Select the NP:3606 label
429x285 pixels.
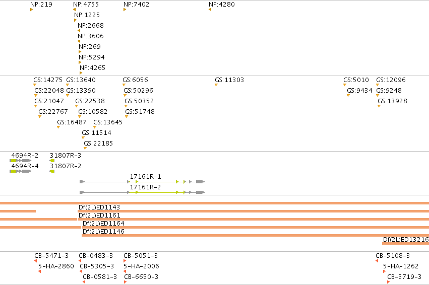91,36
